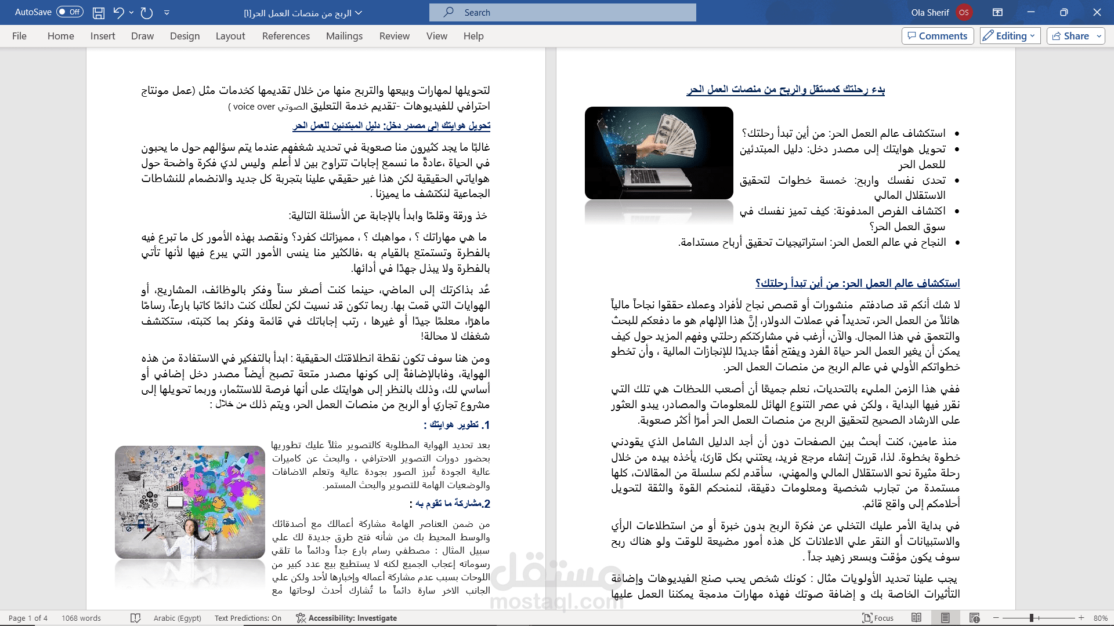The width and height of the screenshot is (1114, 626).
Task: Toggle Text Predictions status setting
Action: 248,618
